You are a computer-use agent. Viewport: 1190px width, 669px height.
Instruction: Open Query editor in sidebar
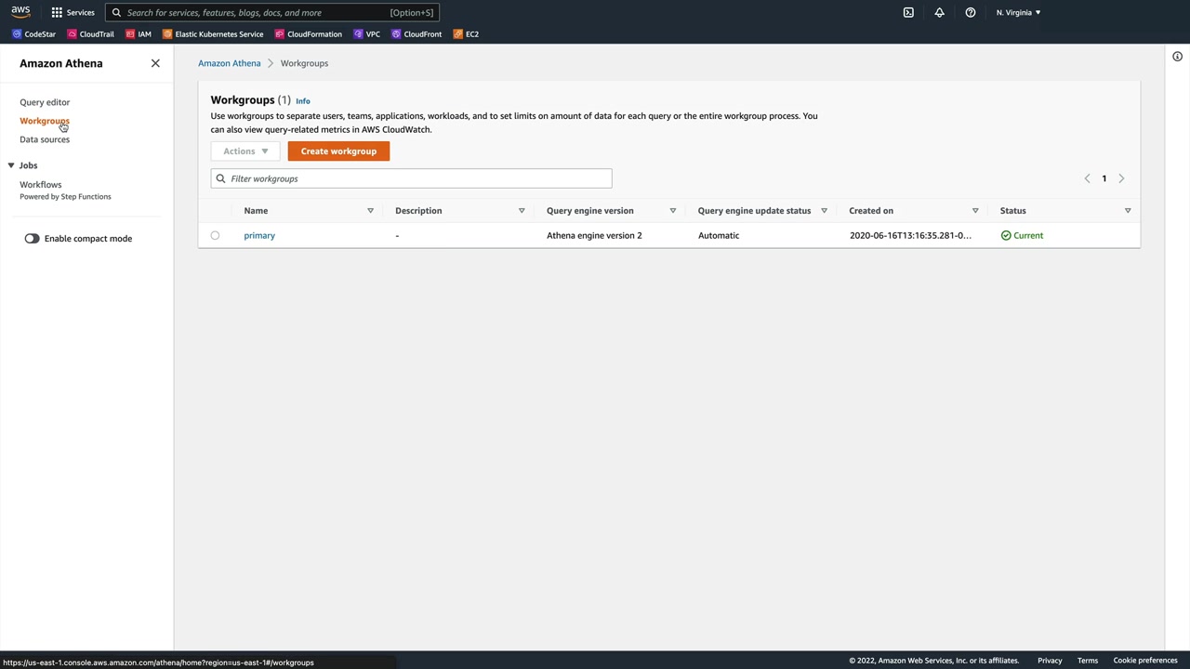(x=45, y=102)
